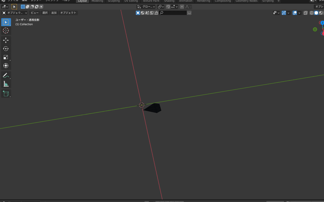The height and width of the screenshot is (202, 324).
Task: Choose the Extend selection mode icon
Action: [28, 7]
